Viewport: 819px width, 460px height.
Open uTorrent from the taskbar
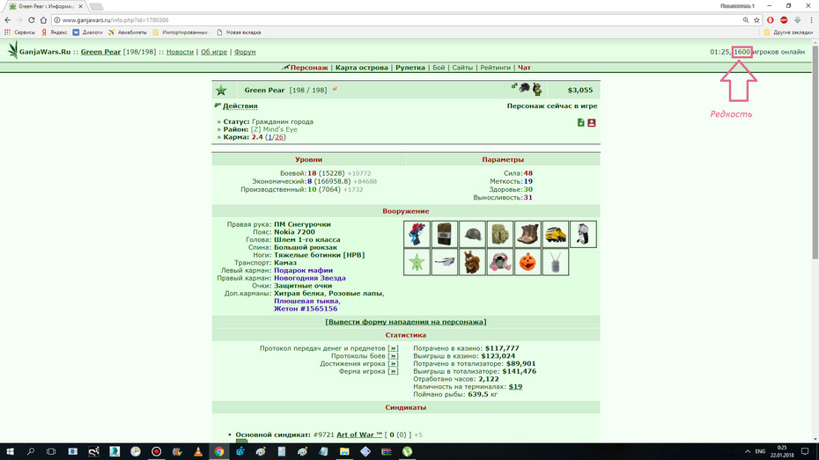(408, 452)
